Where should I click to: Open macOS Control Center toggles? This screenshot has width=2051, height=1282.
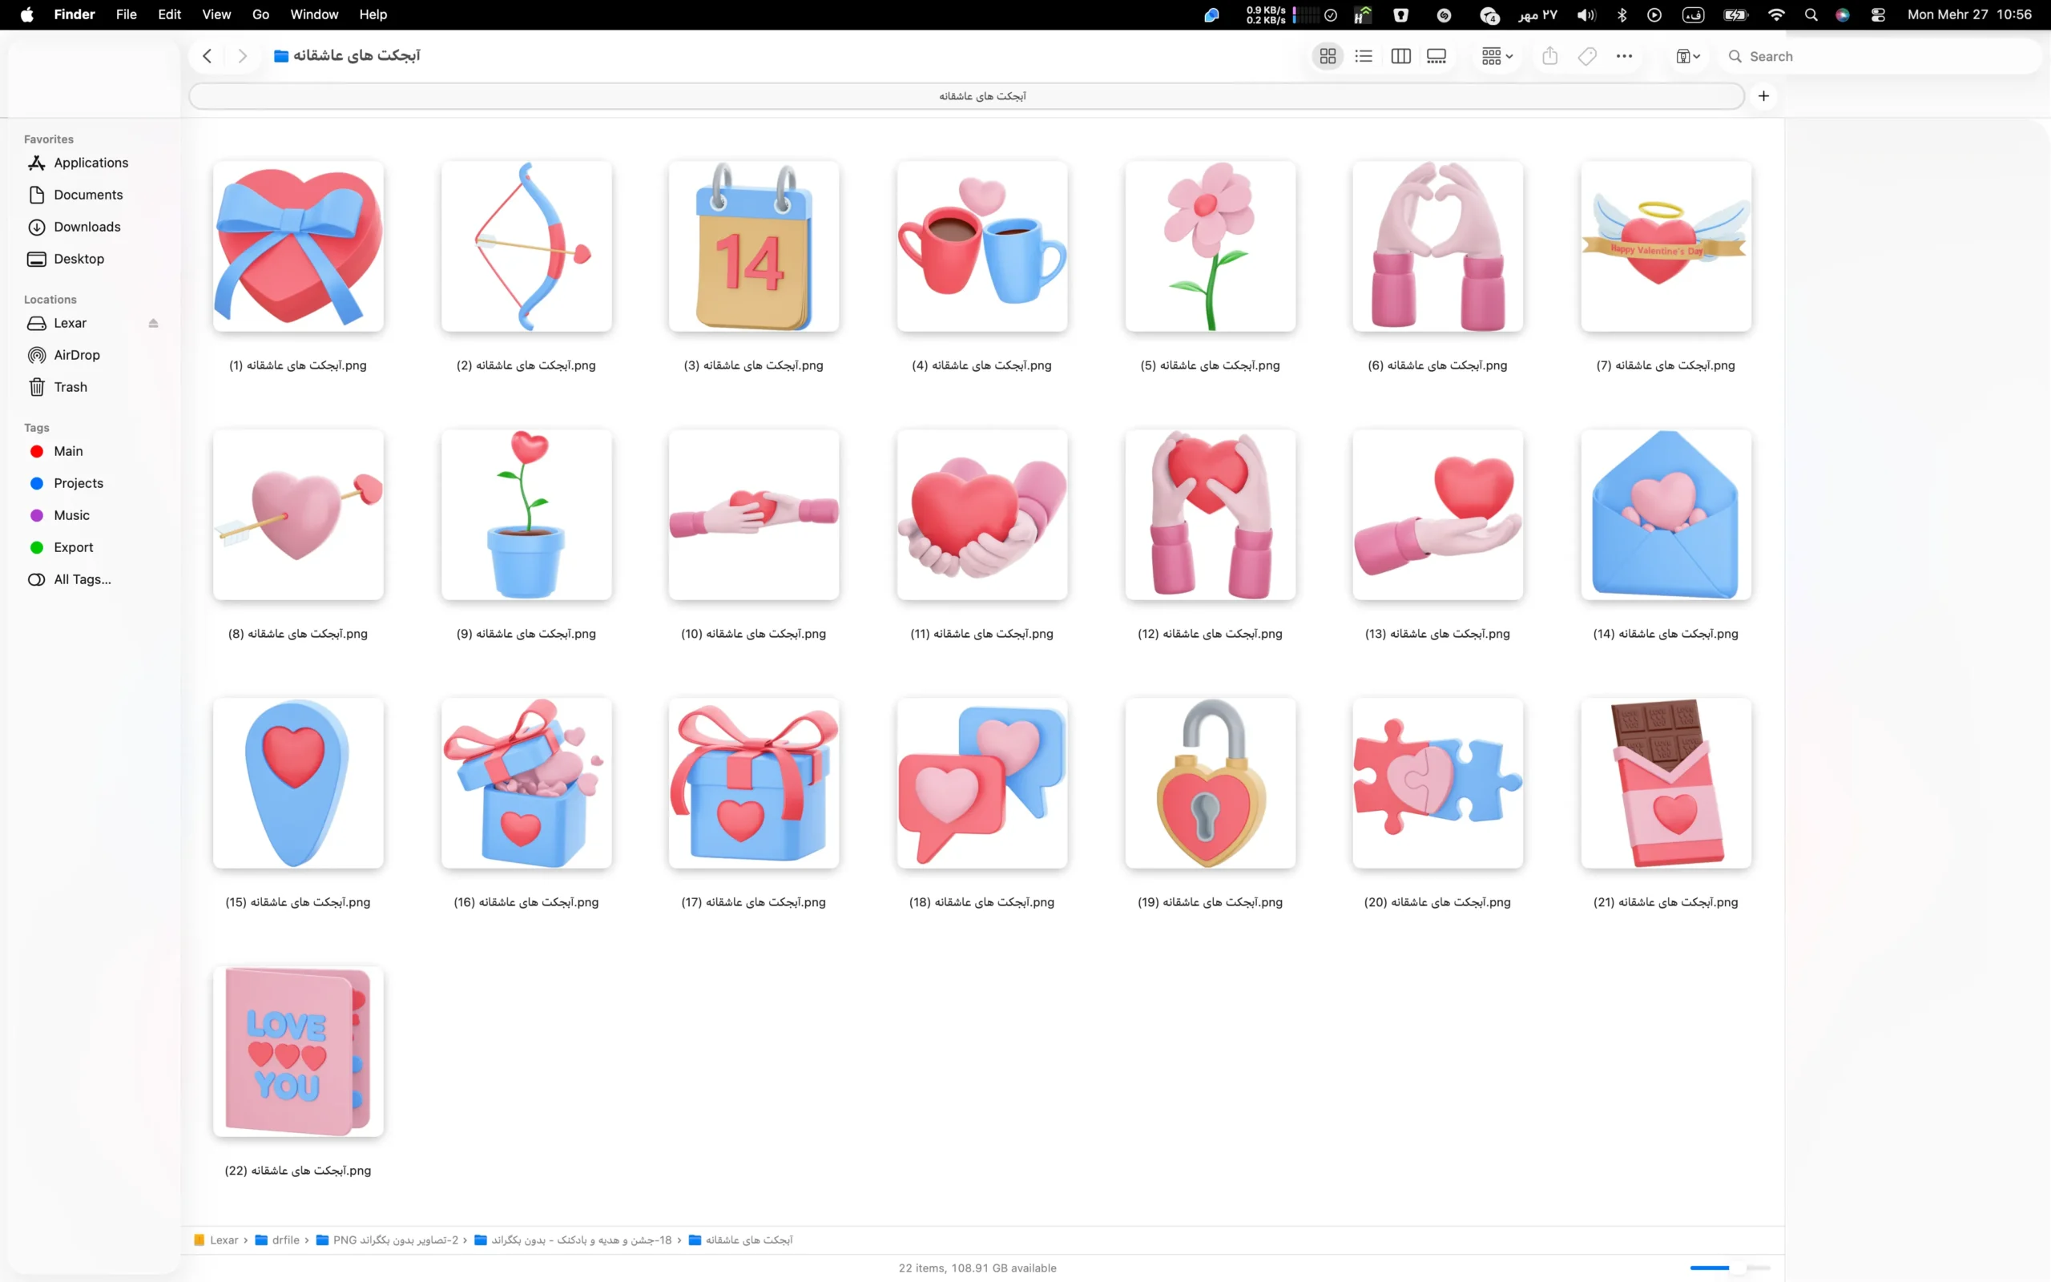pyautogui.click(x=1878, y=14)
